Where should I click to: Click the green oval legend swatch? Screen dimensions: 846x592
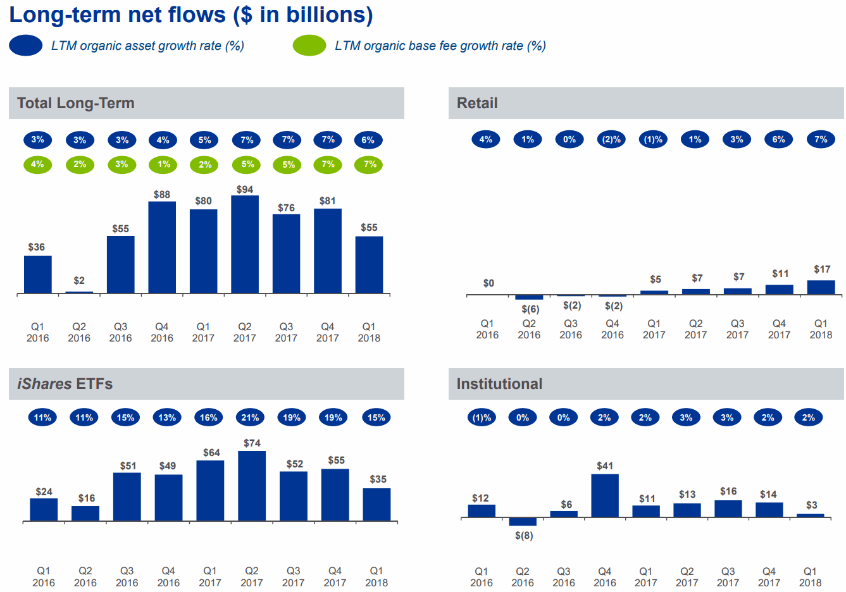(309, 46)
